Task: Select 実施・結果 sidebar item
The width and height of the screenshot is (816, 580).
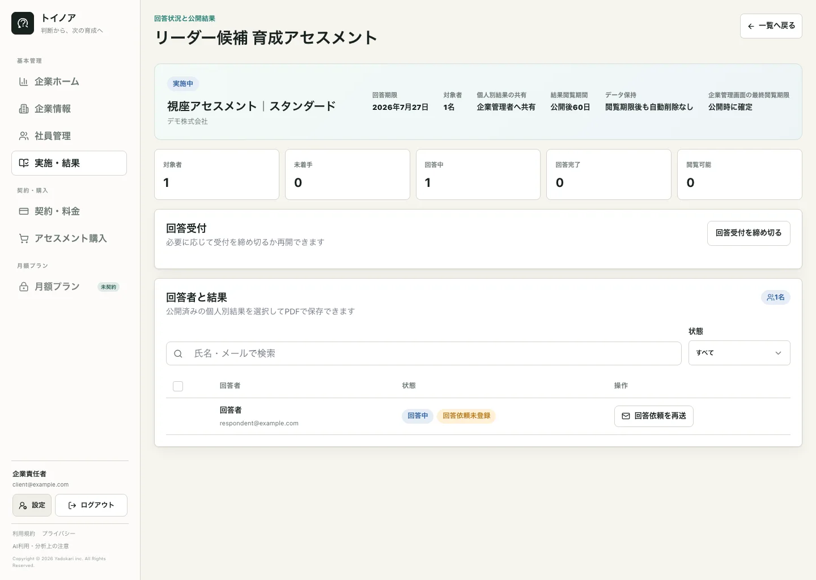Action: 69,163
